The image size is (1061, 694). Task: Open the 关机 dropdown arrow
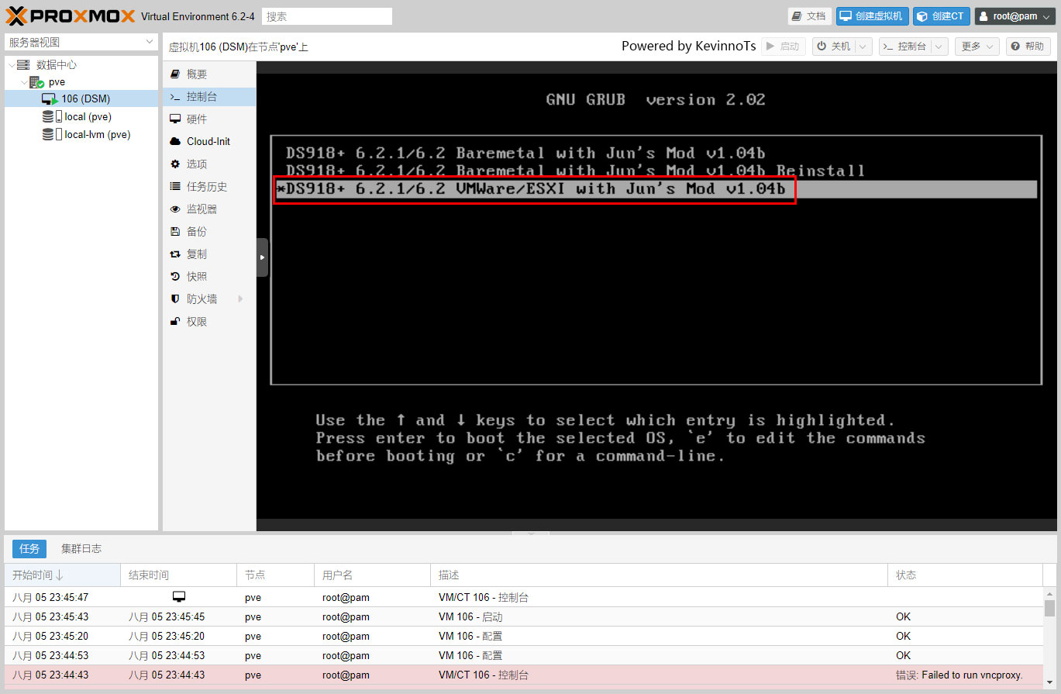pos(864,47)
